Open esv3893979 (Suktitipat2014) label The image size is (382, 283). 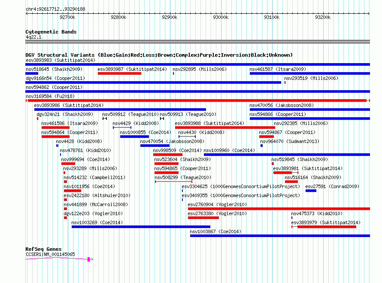[x=326, y=222]
